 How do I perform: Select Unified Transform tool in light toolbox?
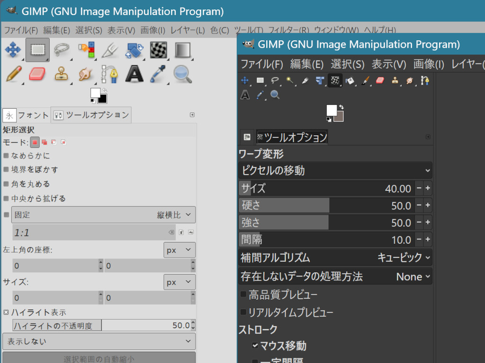[x=134, y=50]
